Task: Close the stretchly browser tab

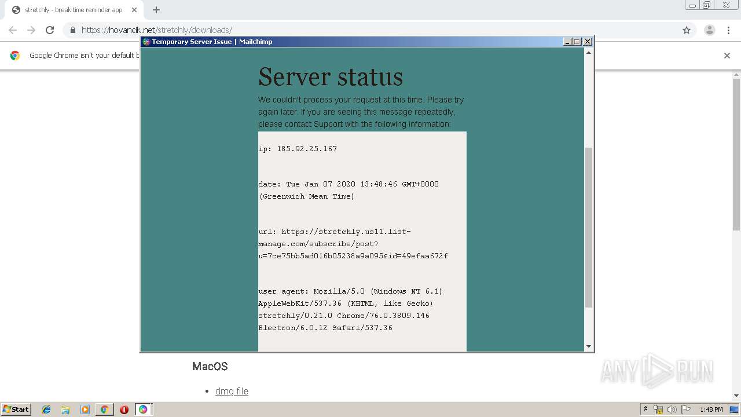Action: tap(134, 10)
